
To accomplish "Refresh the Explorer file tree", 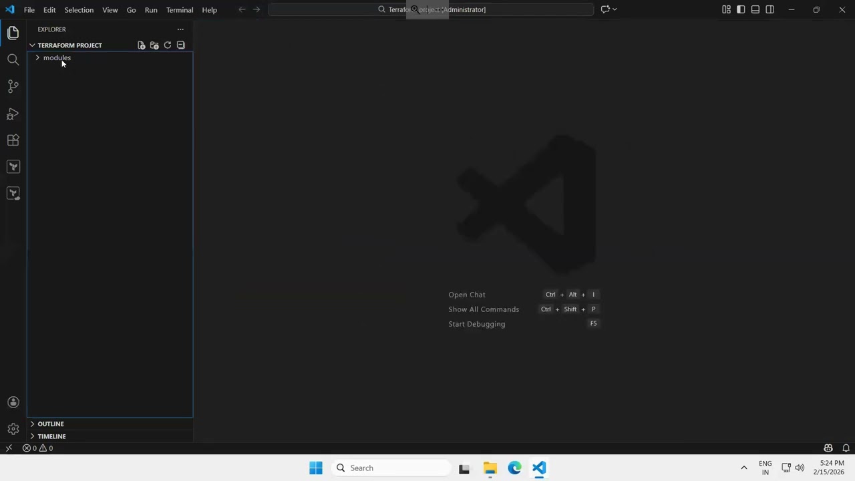I will pyautogui.click(x=168, y=45).
